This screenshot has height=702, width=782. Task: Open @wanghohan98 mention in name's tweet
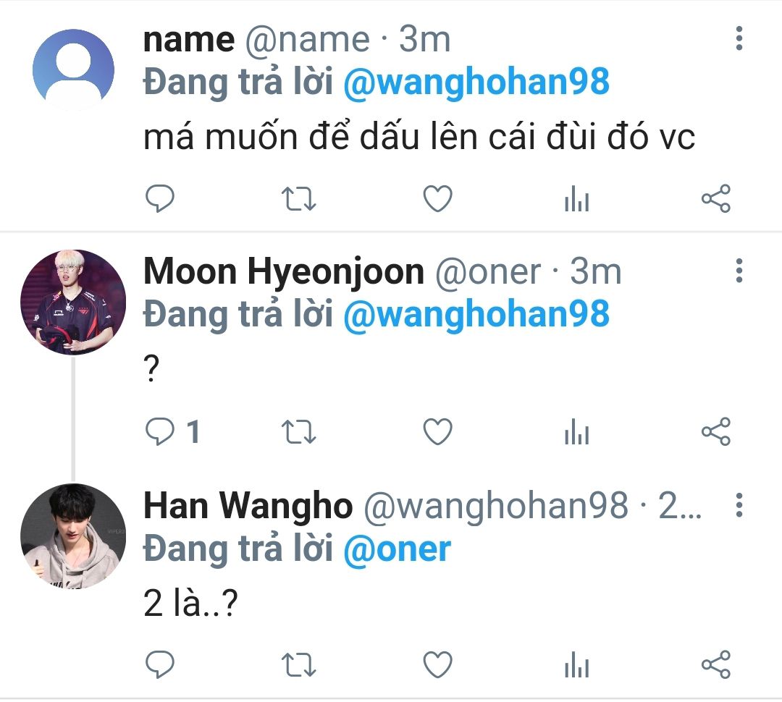(x=476, y=83)
